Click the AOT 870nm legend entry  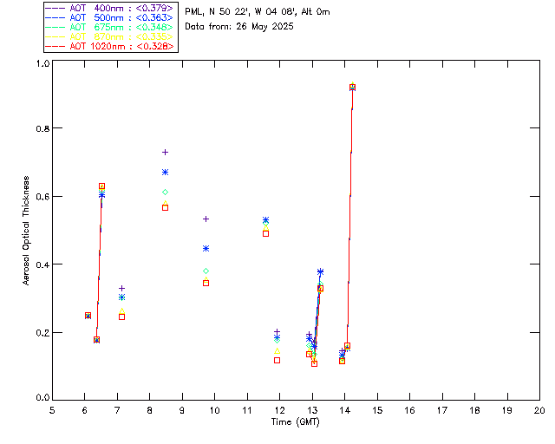click(109, 36)
